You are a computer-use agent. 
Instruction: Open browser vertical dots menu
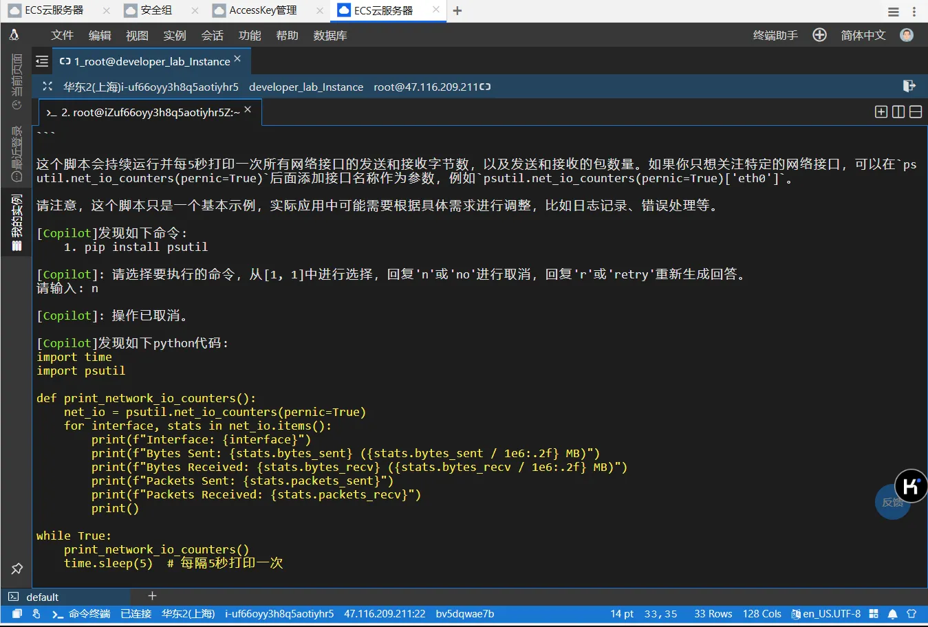(914, 12)
